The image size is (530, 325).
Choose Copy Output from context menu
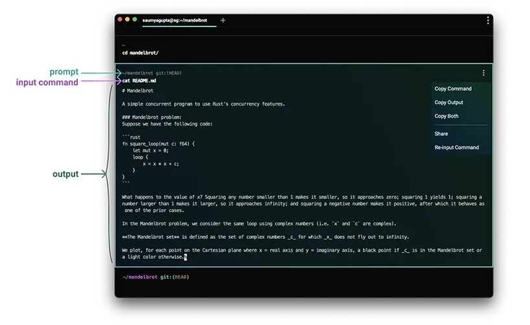click(x=449, y=102)
